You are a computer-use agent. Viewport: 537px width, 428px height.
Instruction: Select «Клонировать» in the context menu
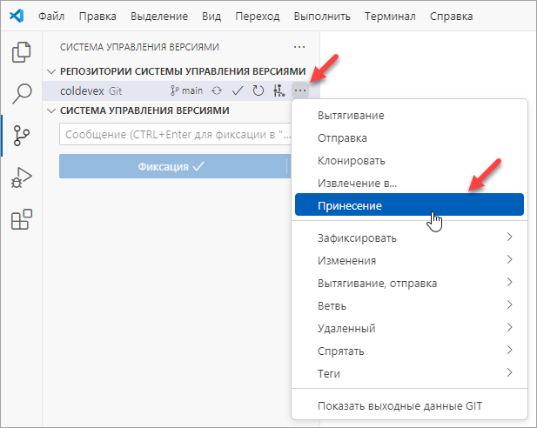click(409, 160)
